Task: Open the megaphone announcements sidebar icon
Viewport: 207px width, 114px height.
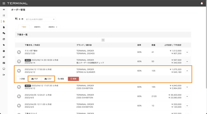Action: coord(4,57)
